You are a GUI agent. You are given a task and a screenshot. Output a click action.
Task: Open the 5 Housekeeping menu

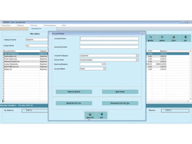[x=50, y=25]
